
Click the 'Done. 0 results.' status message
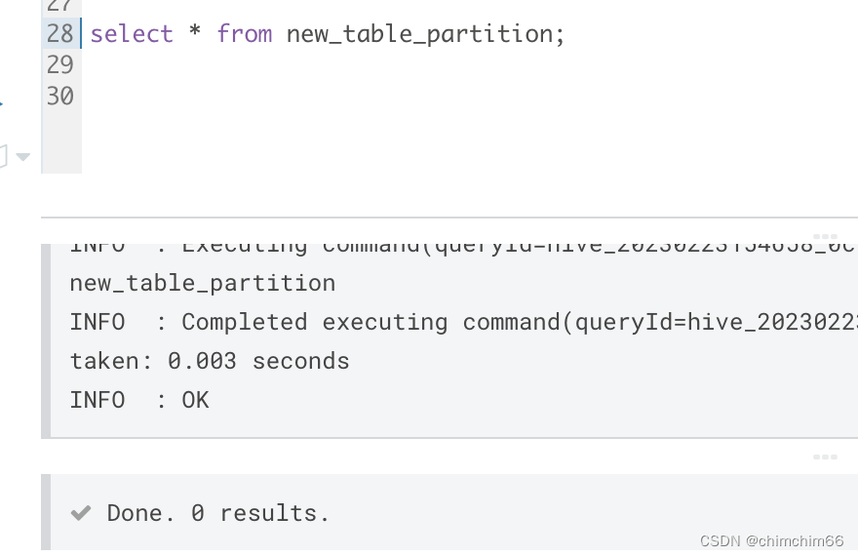click(x=217, y=513)
